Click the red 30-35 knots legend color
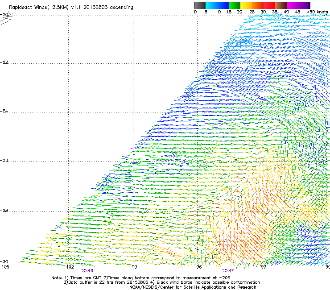330x290 pixels. 269,5
